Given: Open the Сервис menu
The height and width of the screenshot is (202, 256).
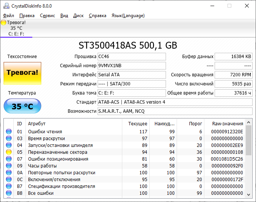Looking at the screenshot, I should (47, 16).
